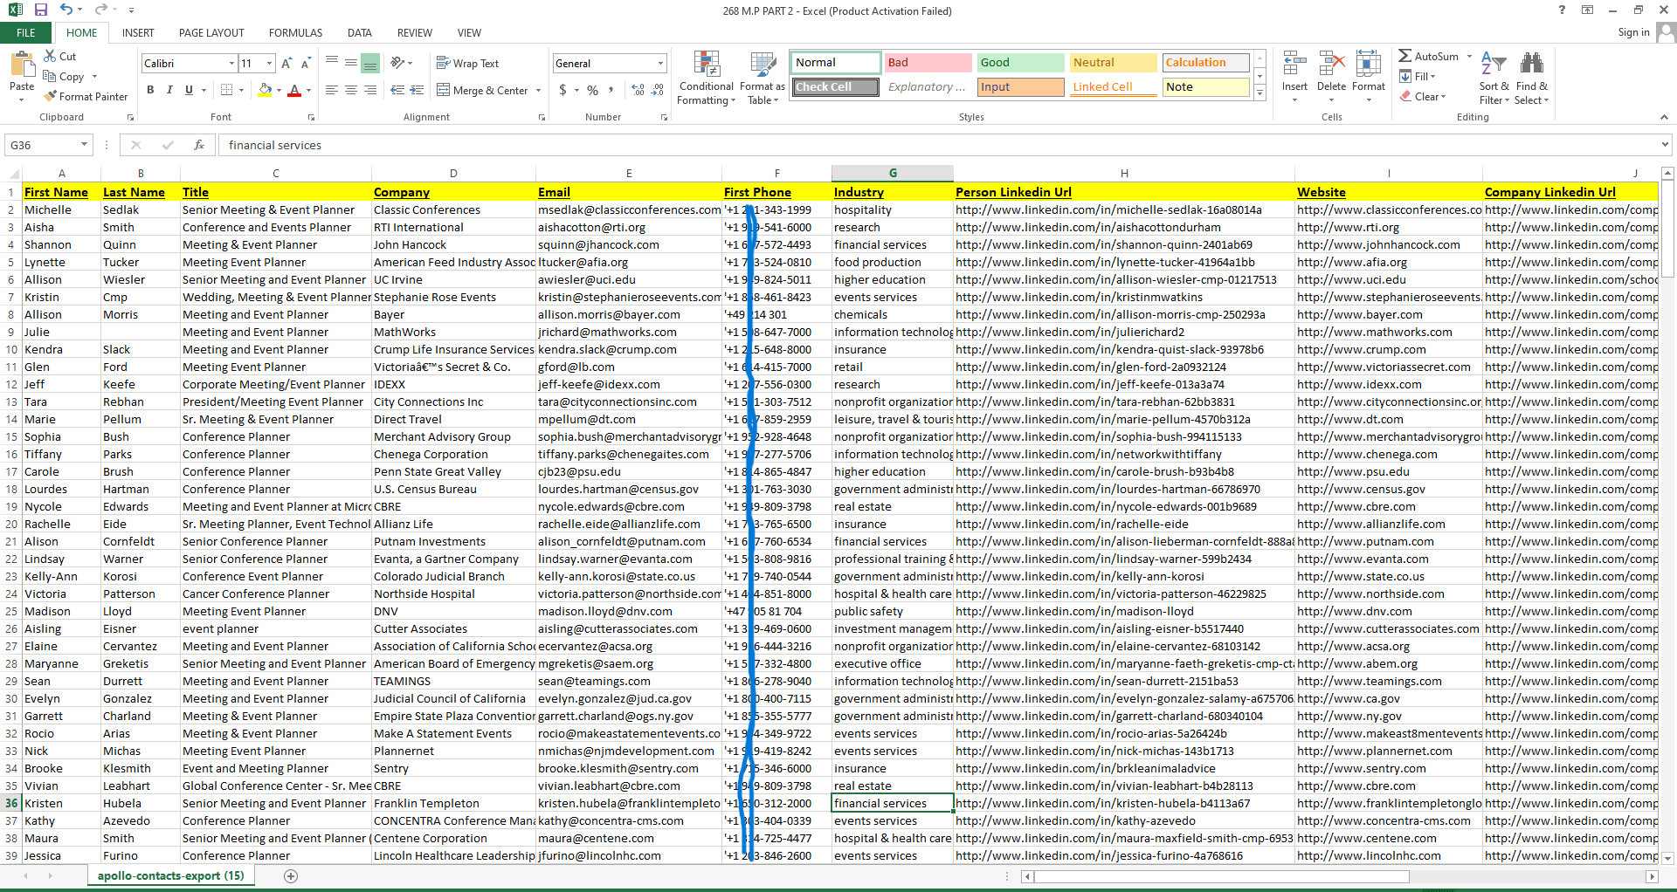Open Find & Select binoculars

(x=1531, y=78)
